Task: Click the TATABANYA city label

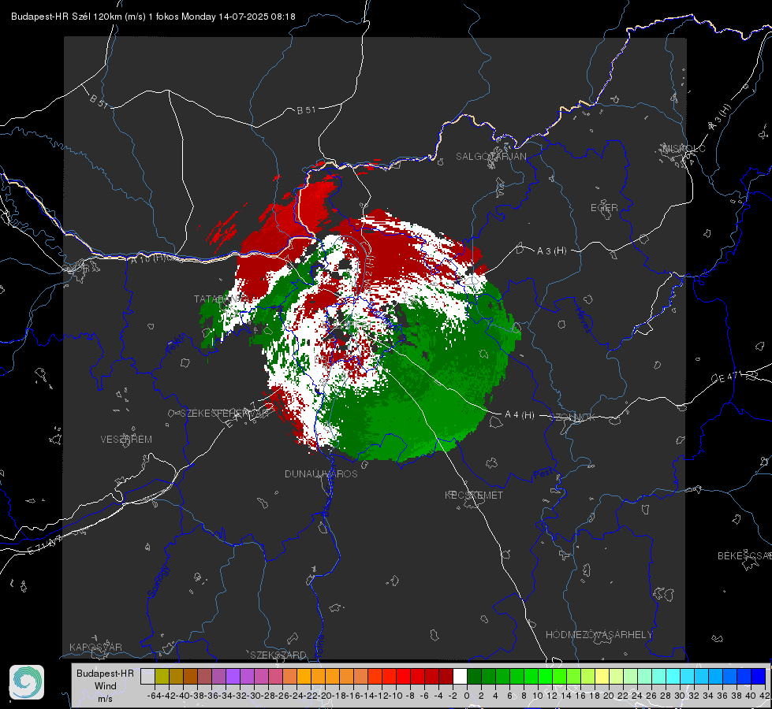Action: 222,299
